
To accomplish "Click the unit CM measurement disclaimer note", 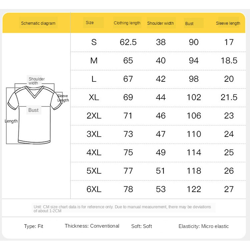I will [122, 209].
